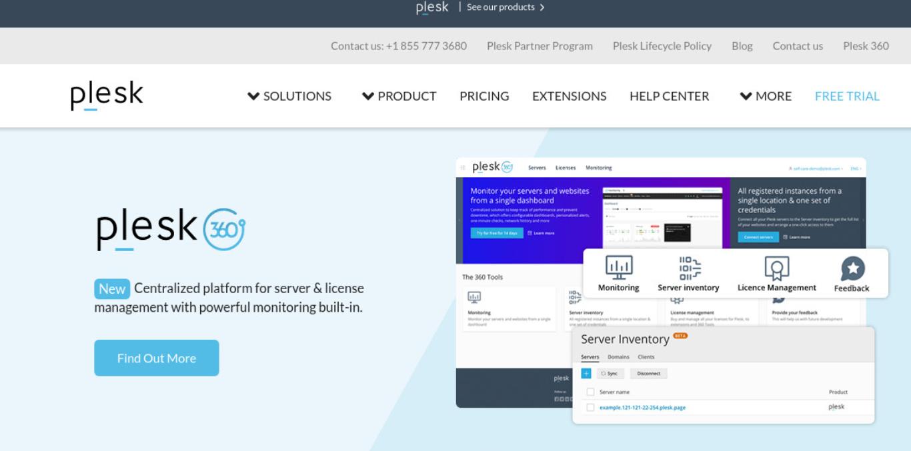Open the HELP CENTER menu item
The width and height of the screenshot is (911, 451).
tap(670, 96)
